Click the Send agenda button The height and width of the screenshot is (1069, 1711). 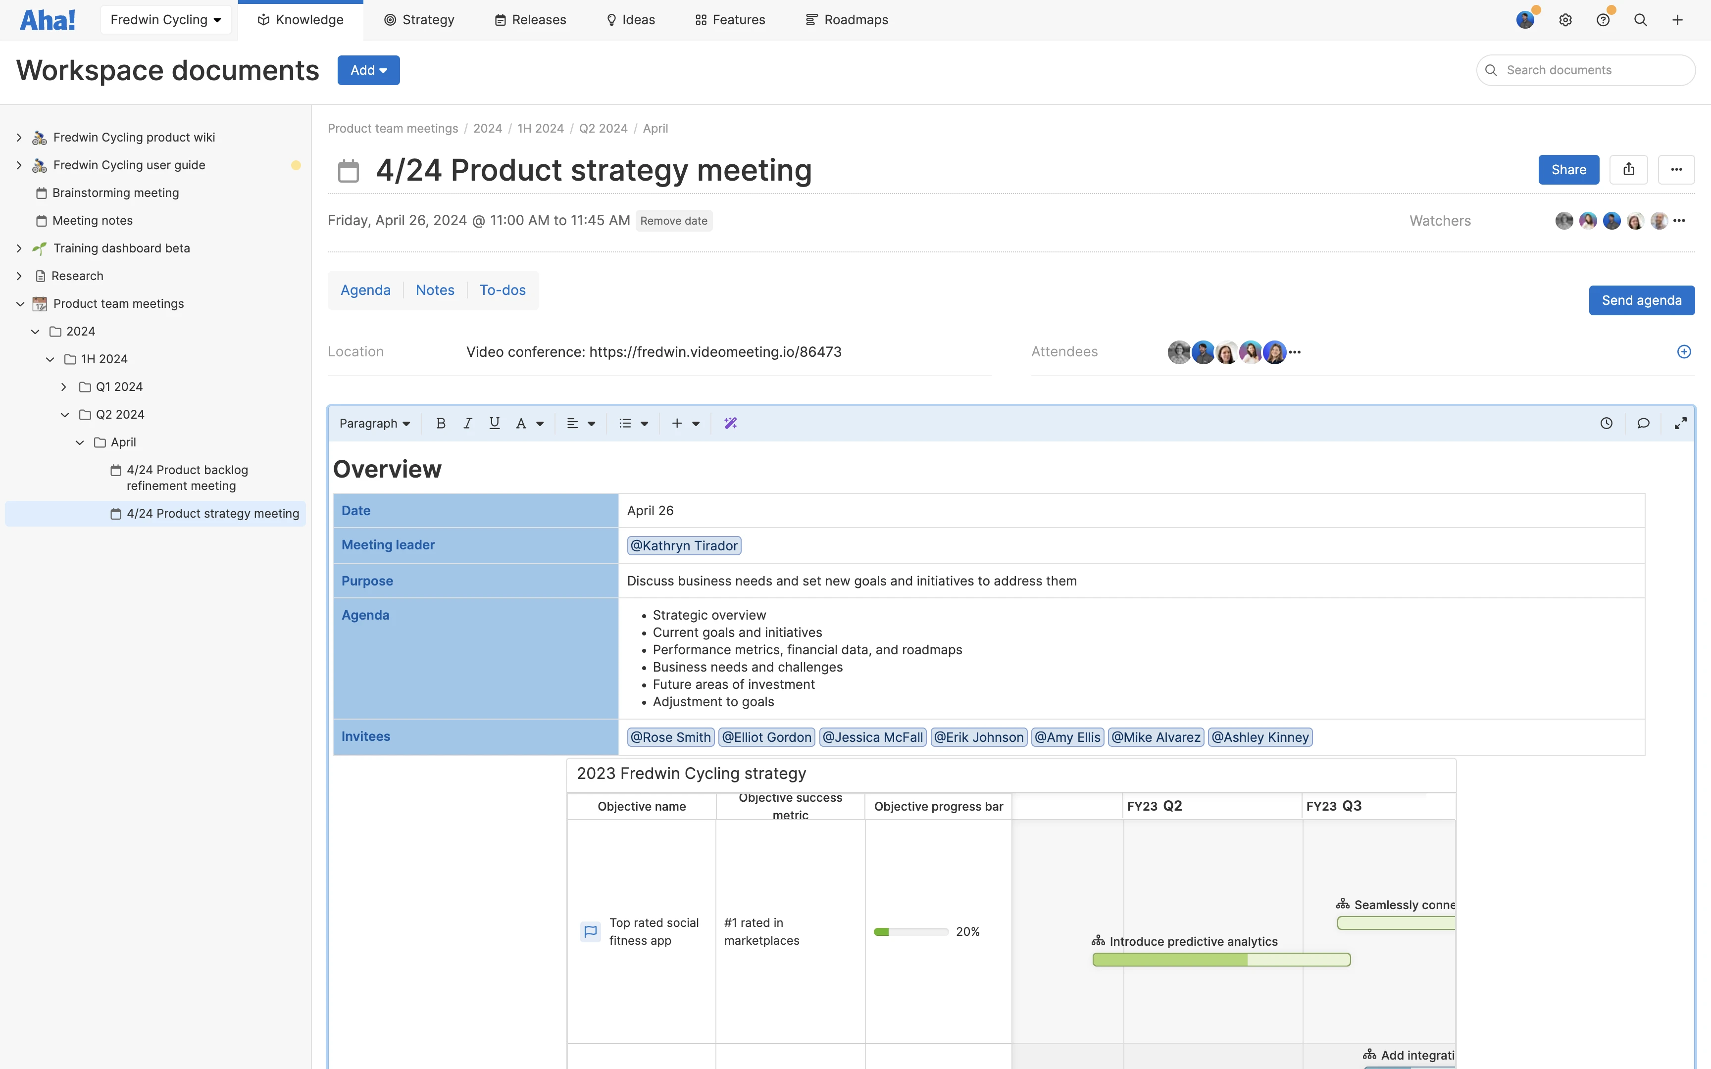1642,300
